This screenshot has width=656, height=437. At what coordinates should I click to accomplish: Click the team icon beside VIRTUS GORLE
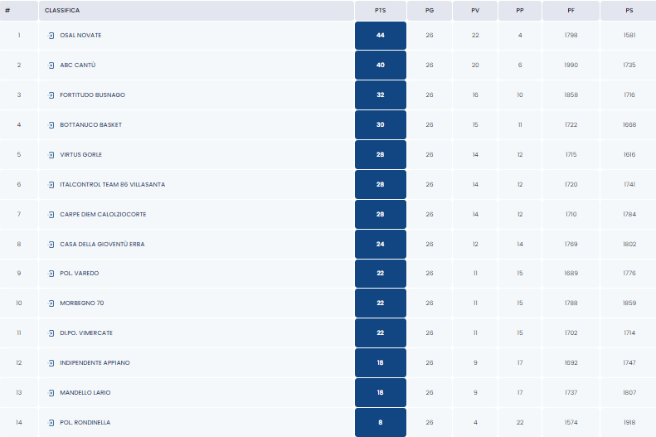(x=51, y=155)
